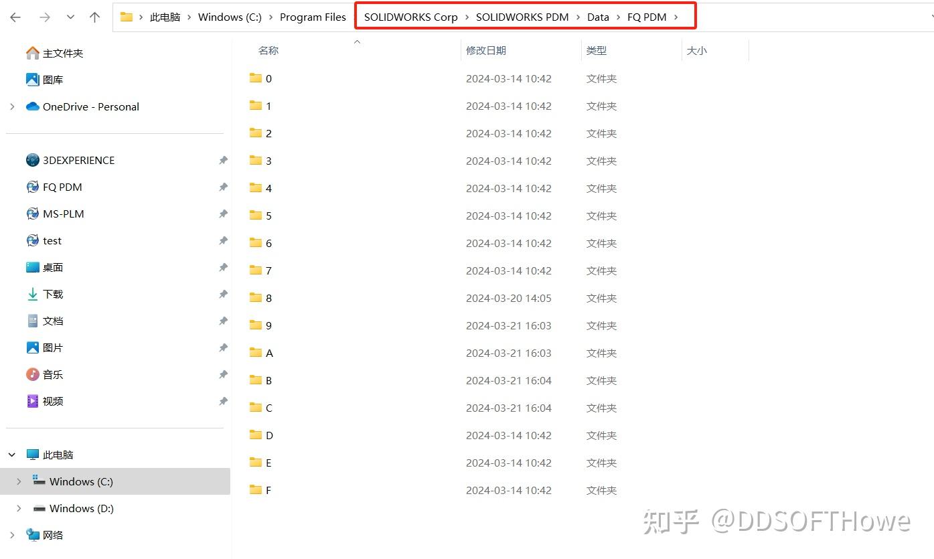Image resolution: width=934 pixels, height=559 pixels.
Task: Open chevron dropdown after Windows (C:) breadcrumb
Action: click(x=271, y=17)
